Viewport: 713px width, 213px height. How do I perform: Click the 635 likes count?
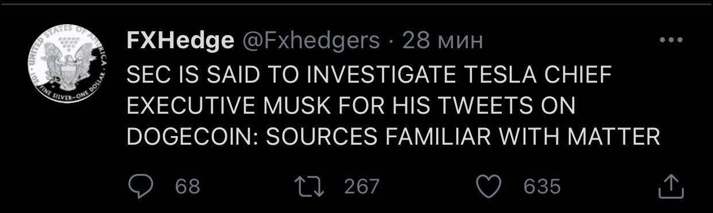tap(542, 186)
